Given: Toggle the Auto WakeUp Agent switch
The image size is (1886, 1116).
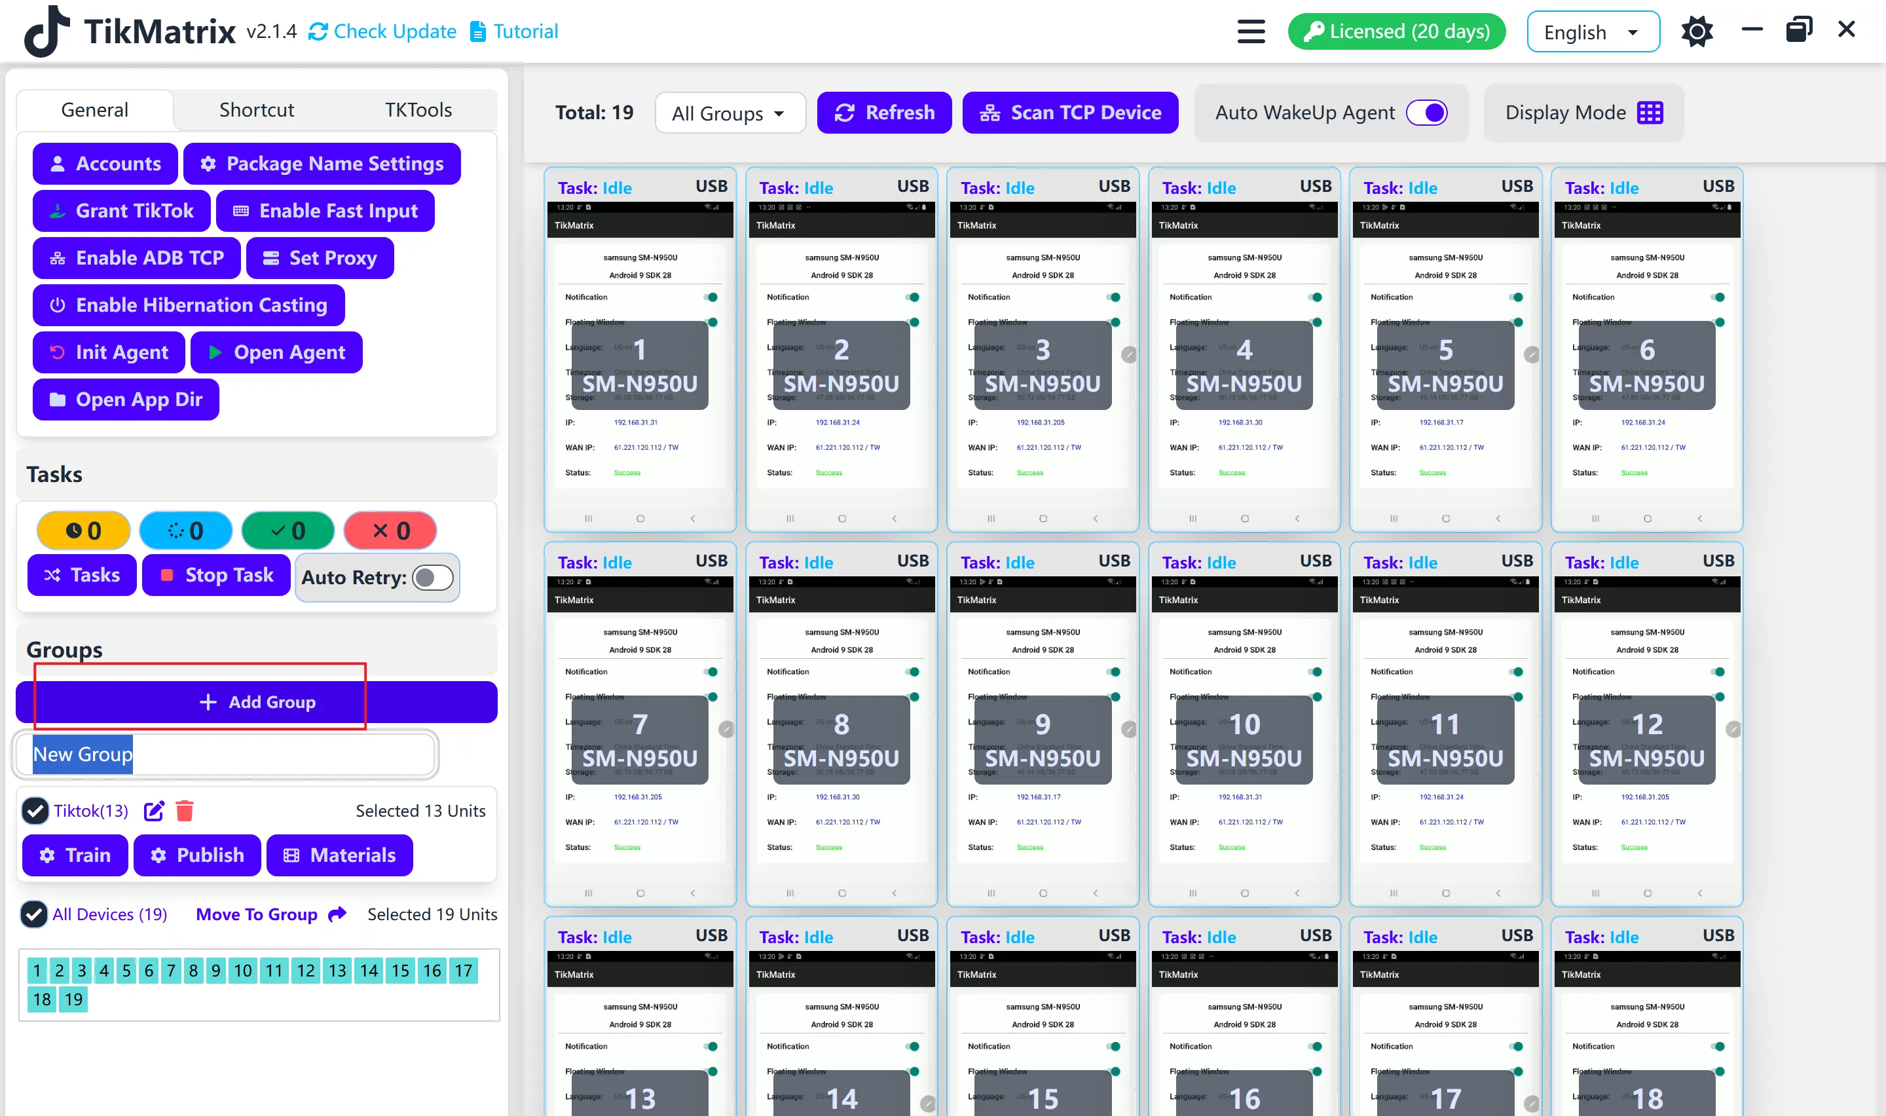Looking at the screenshot, I should coord(1426,113).
